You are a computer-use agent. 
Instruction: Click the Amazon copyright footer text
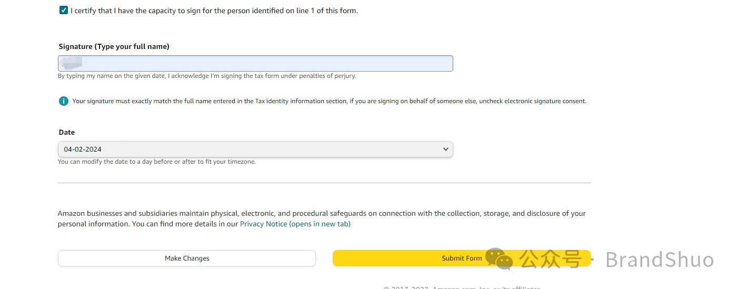(462, 287)
